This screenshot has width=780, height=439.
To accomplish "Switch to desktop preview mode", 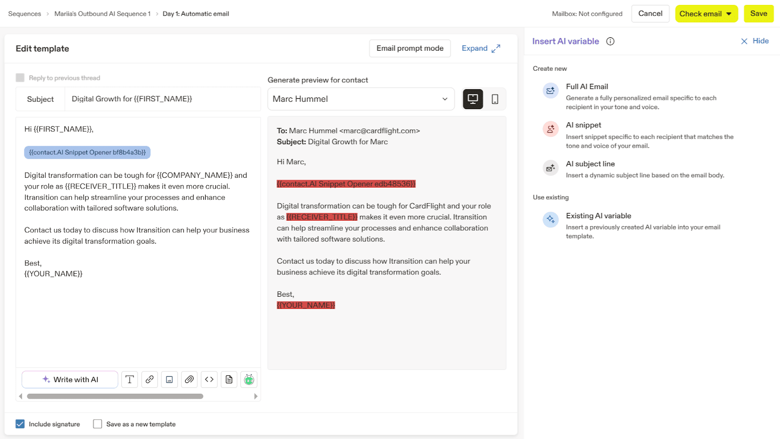I will point(472,99).
